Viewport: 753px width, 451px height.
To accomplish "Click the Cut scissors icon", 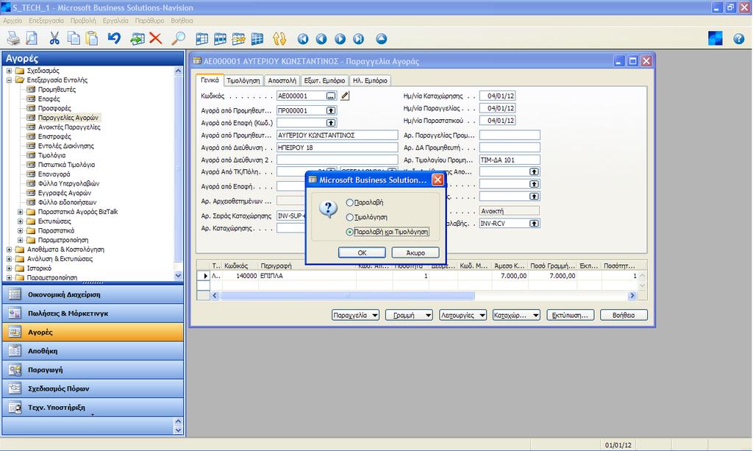I will pos(54,38).
